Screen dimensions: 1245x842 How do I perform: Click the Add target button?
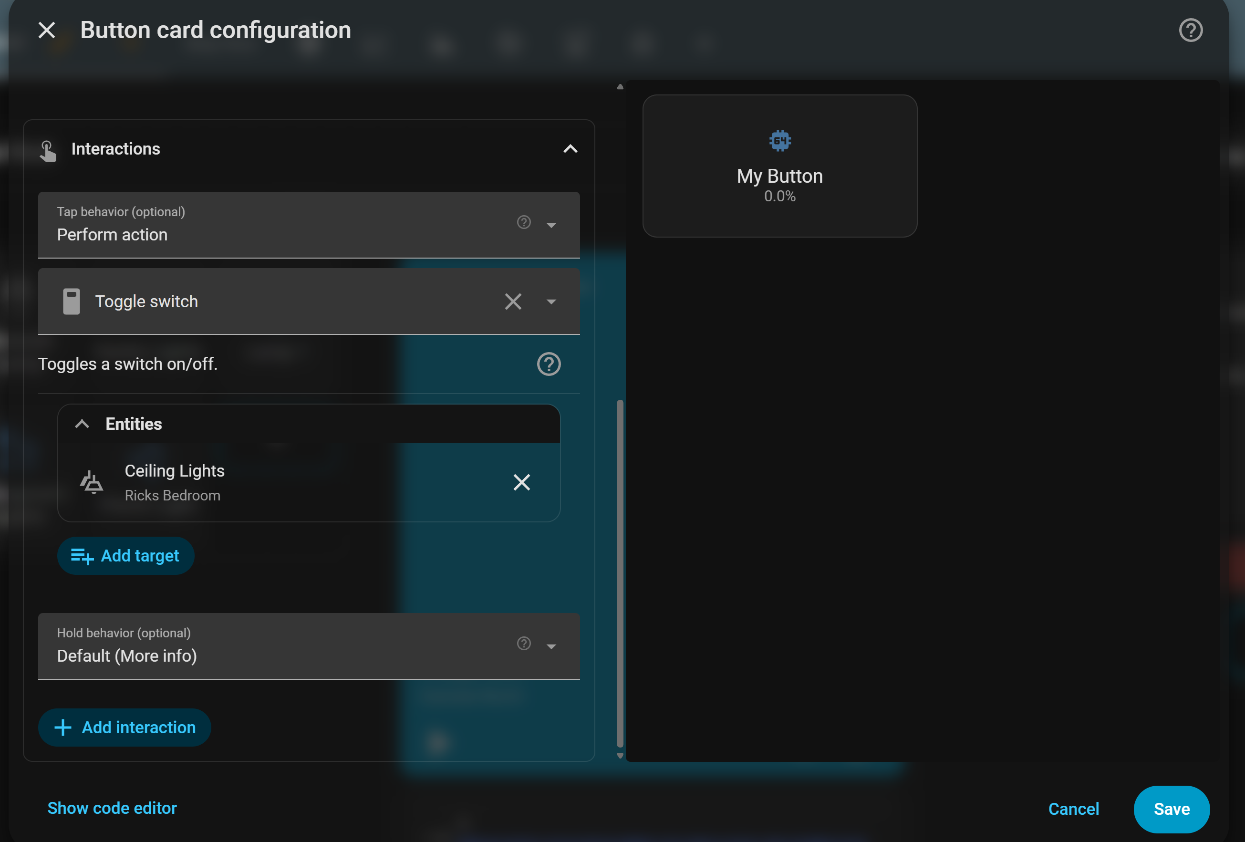coord(125,555)
